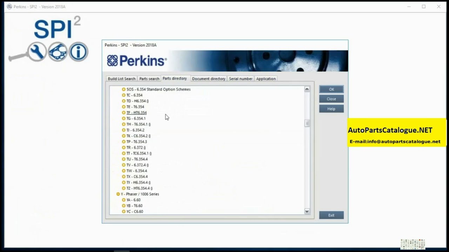449x252 pixels.
Task: Click the bullet icon beside TE - T6.354
Action: 123,107
